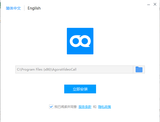The width and height of the screenshot is (160, 122).
Task: Toggle the agreement checkbox
Action: tap(51, 107)
